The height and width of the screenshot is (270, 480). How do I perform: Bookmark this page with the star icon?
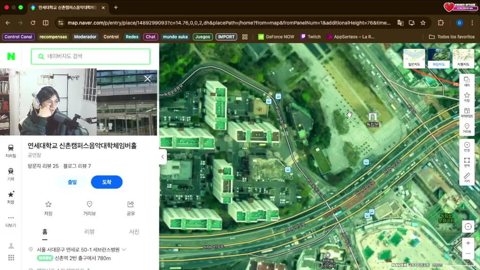pos(423,23)
